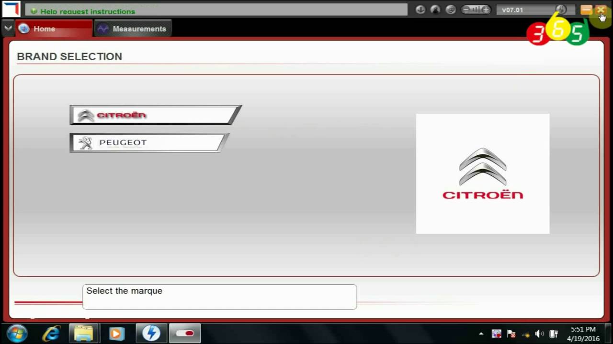
Task: Select the Citroën brand button
Action: pos(155,115)
